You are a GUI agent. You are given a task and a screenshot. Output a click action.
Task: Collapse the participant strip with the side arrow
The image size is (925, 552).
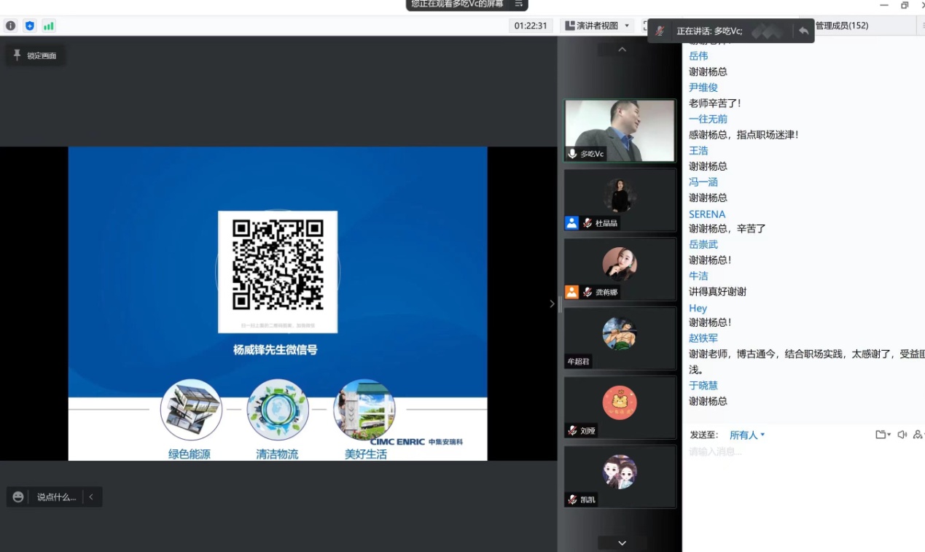tap(552, 304)
